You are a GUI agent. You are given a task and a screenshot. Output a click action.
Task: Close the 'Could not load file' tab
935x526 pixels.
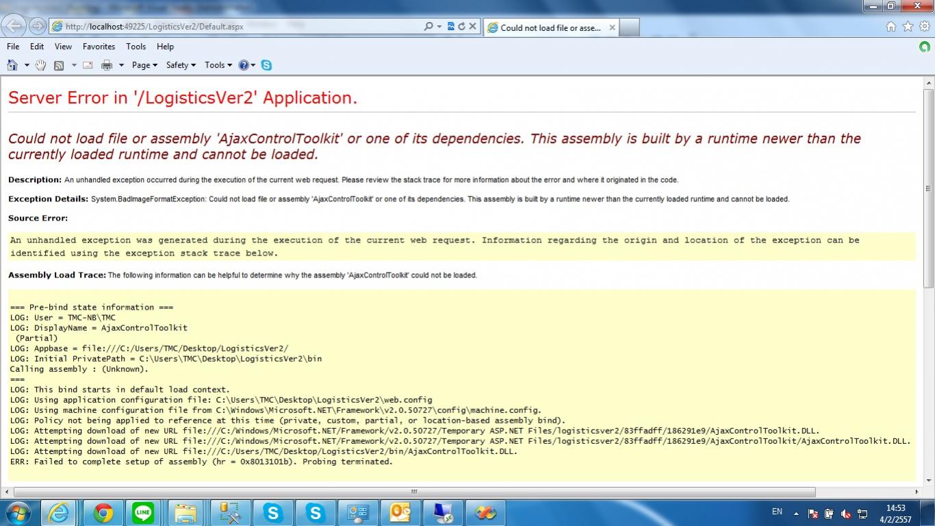tap(612, 27)
